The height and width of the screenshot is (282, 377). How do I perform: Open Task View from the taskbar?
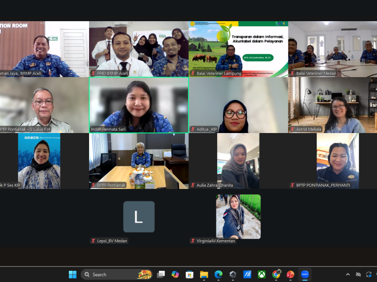tap(161, 274)
